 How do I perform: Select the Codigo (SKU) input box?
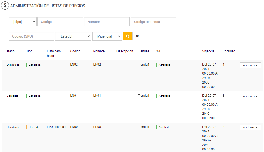(31, 36)
